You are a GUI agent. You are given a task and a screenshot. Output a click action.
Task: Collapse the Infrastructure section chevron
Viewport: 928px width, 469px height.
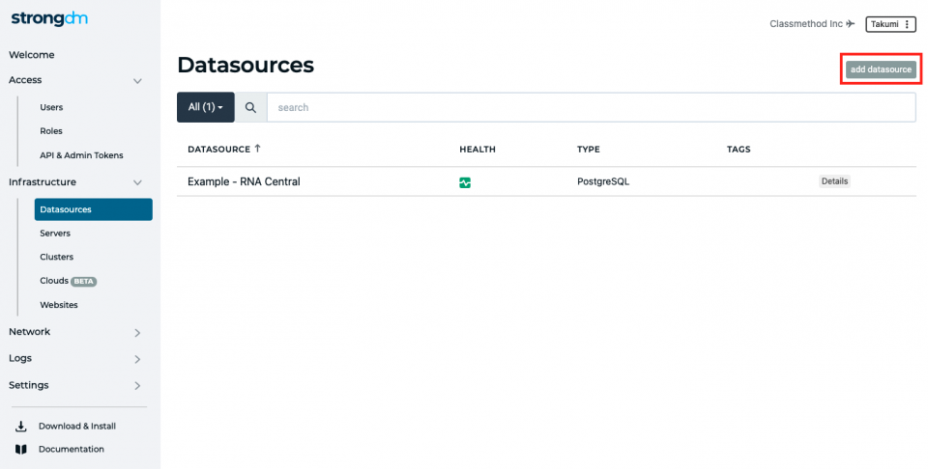pos(137,182)
